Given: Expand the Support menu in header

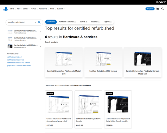Looking at the screenshot, I should point(61,9).
